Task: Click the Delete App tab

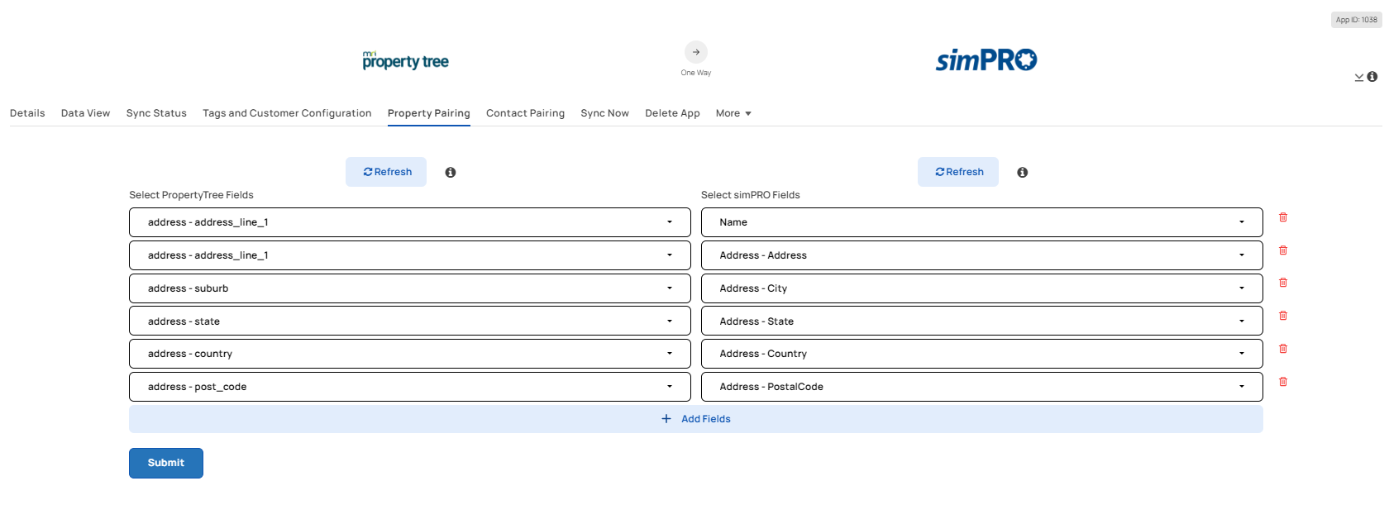Action: tap(672, 113)
